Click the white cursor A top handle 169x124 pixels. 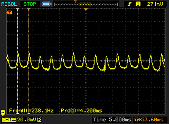point(18,9)
